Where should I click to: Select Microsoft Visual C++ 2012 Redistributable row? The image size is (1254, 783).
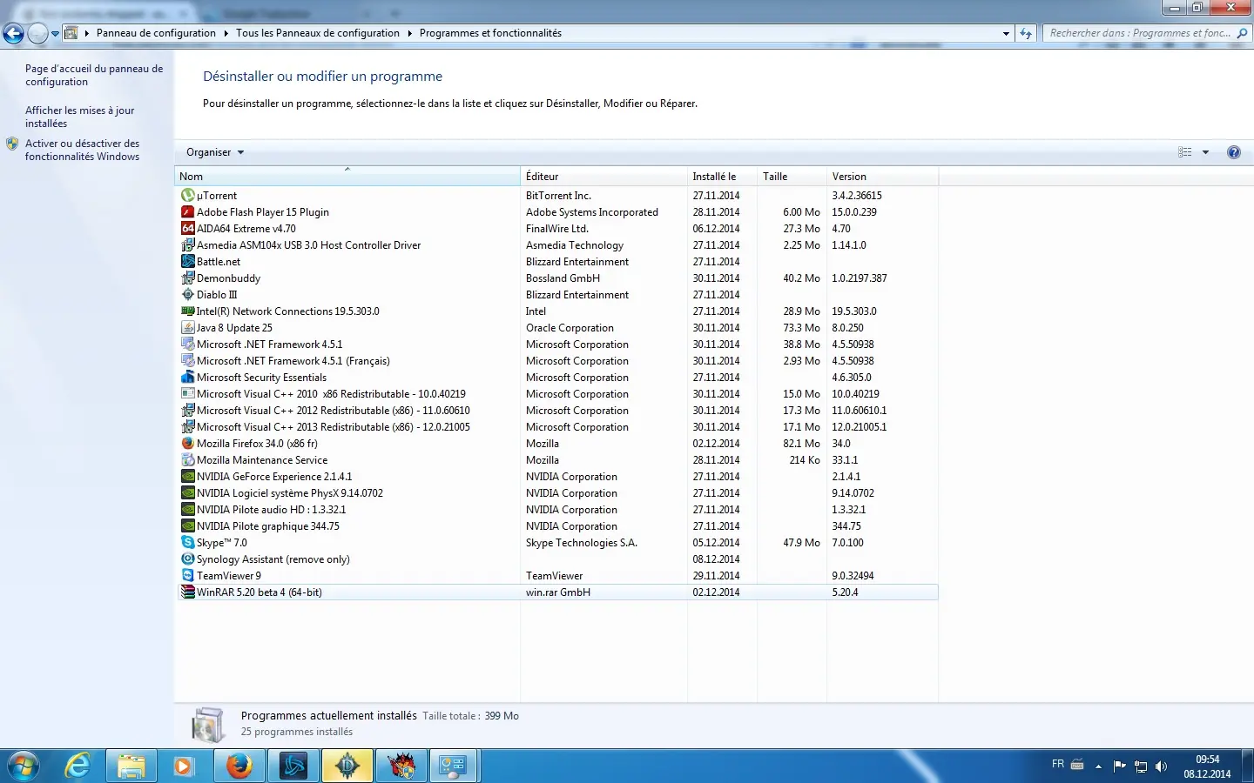point(557,411)
